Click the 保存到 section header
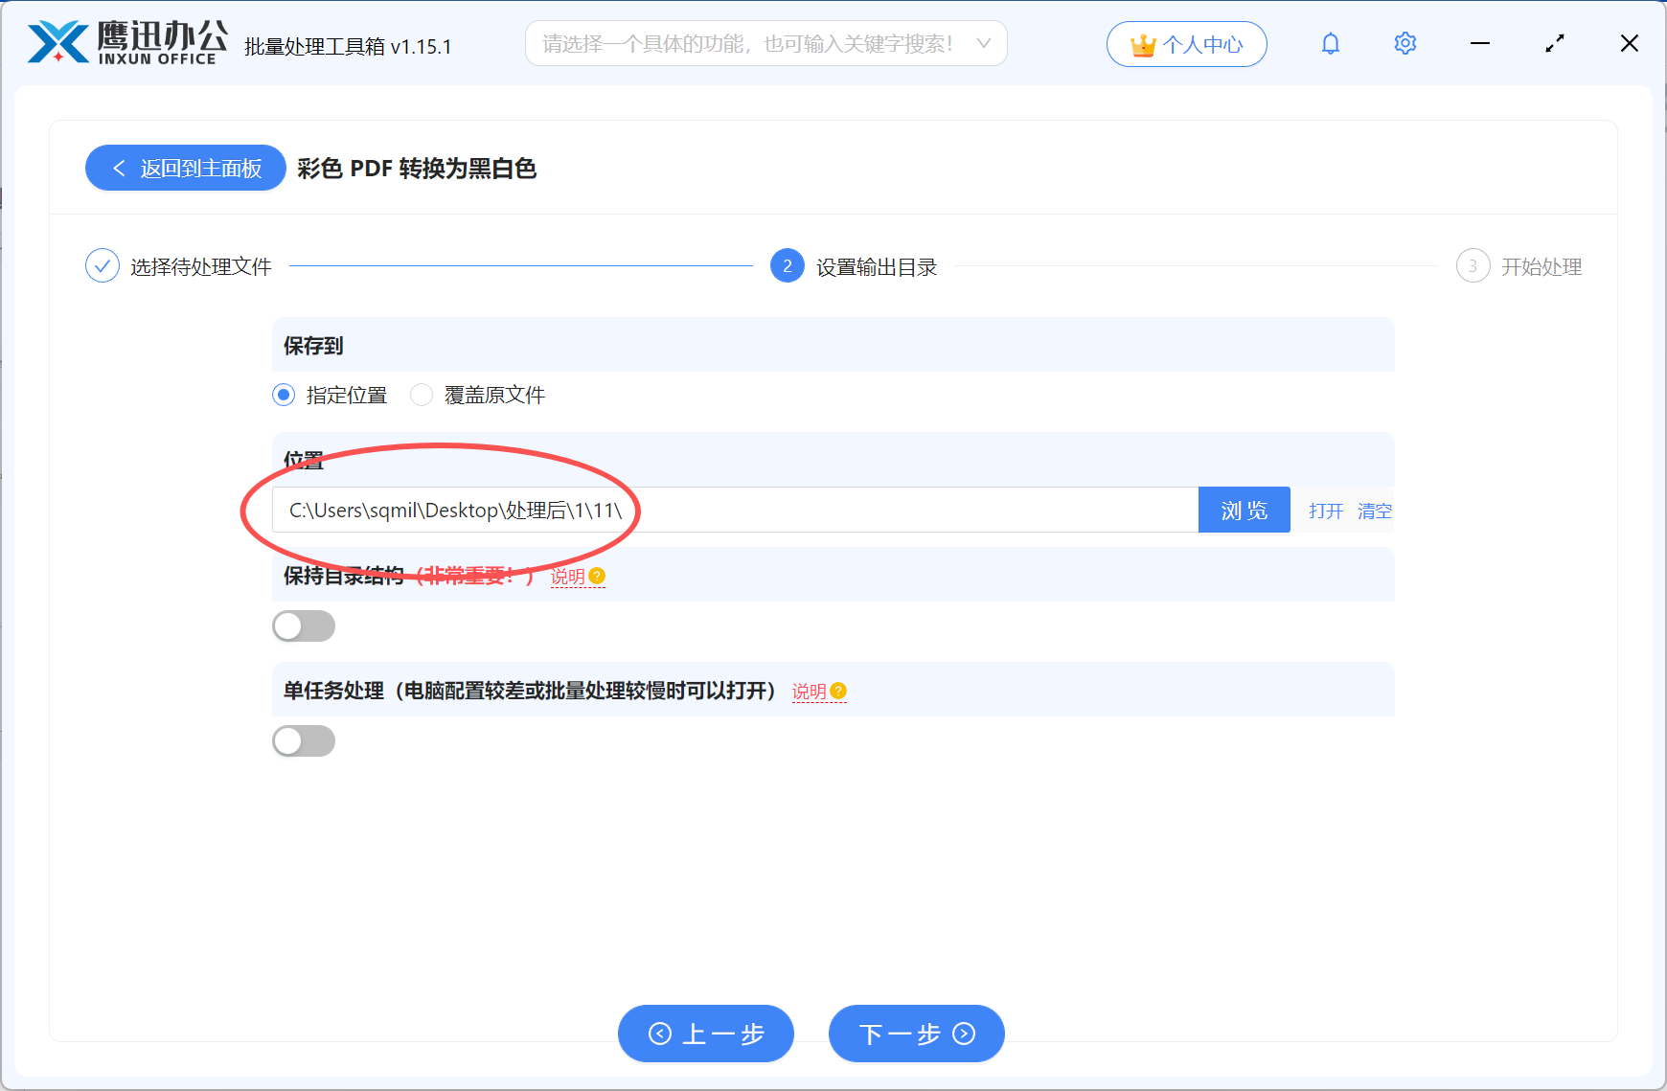Viewport: 1667px width, 1091px height. (833, 345)
